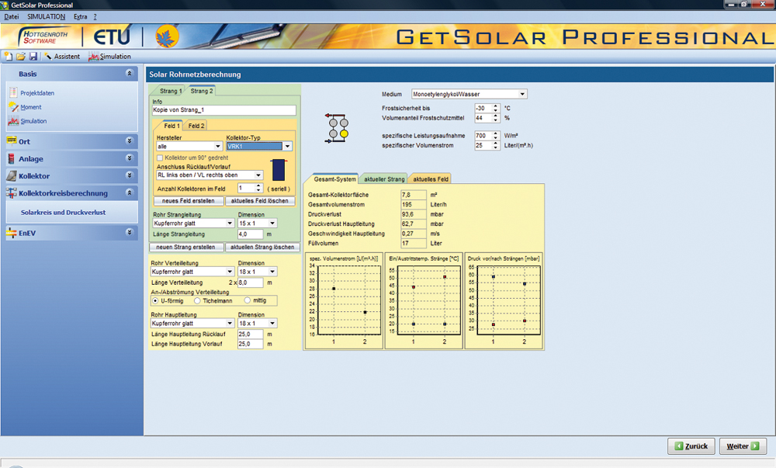Viewport: 776px width, 468px height.
Task: Open Projektdaten in the Basis panel
Action: pos(37,93)
